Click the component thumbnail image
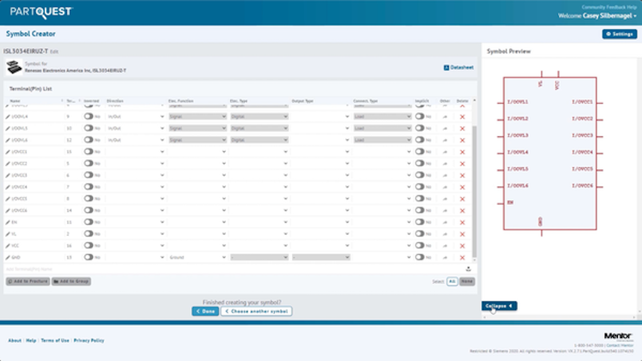The height and width of the screenshot is (361, 642). pos(14,68)
